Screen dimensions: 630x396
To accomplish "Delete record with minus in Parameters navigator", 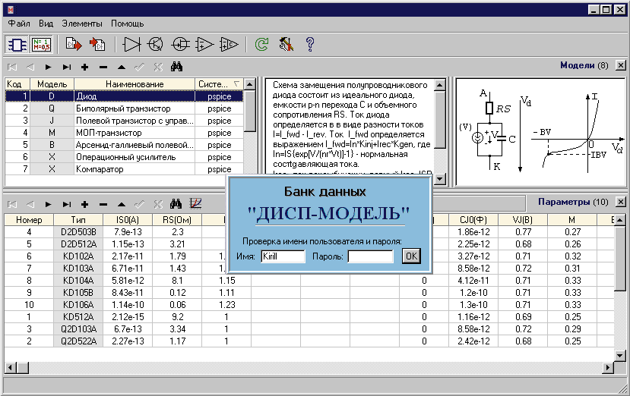I will pyautogui.click(x=103, y=204).
